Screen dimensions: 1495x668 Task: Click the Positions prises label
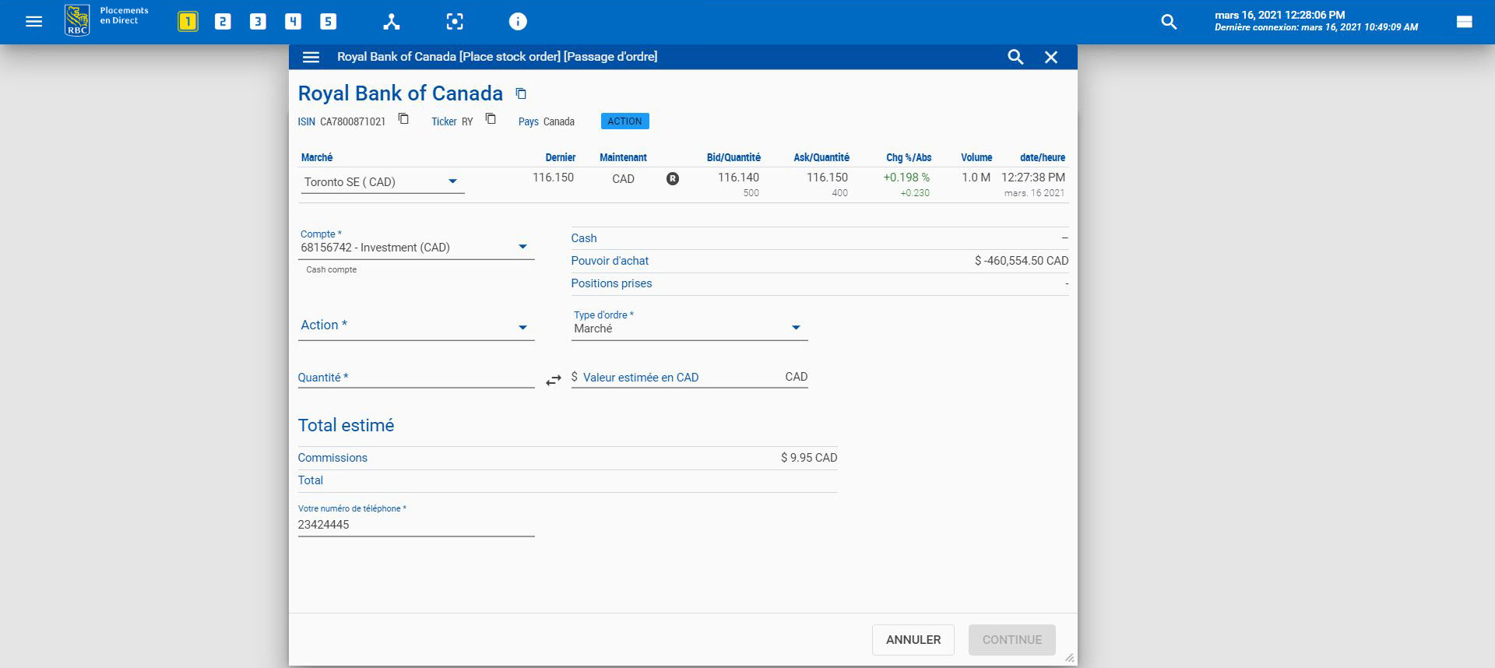tap(611, 283)
